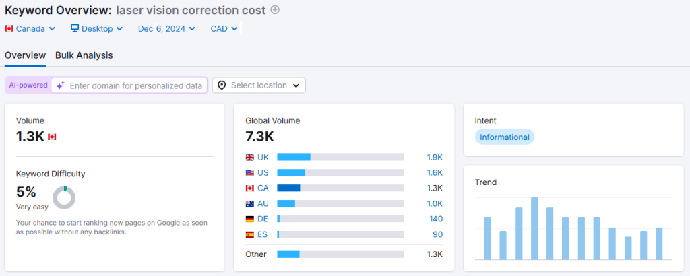This screenshot has width=690, height=276.
Task: Click the Spain flag in Global Volume
Action: click(x=250, y=234)
